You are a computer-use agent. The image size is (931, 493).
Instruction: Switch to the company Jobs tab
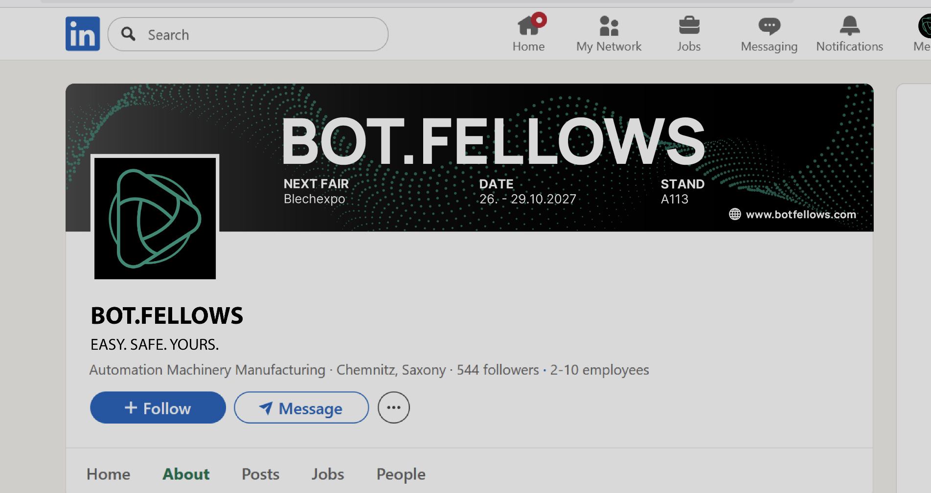(x=327, y=474)
